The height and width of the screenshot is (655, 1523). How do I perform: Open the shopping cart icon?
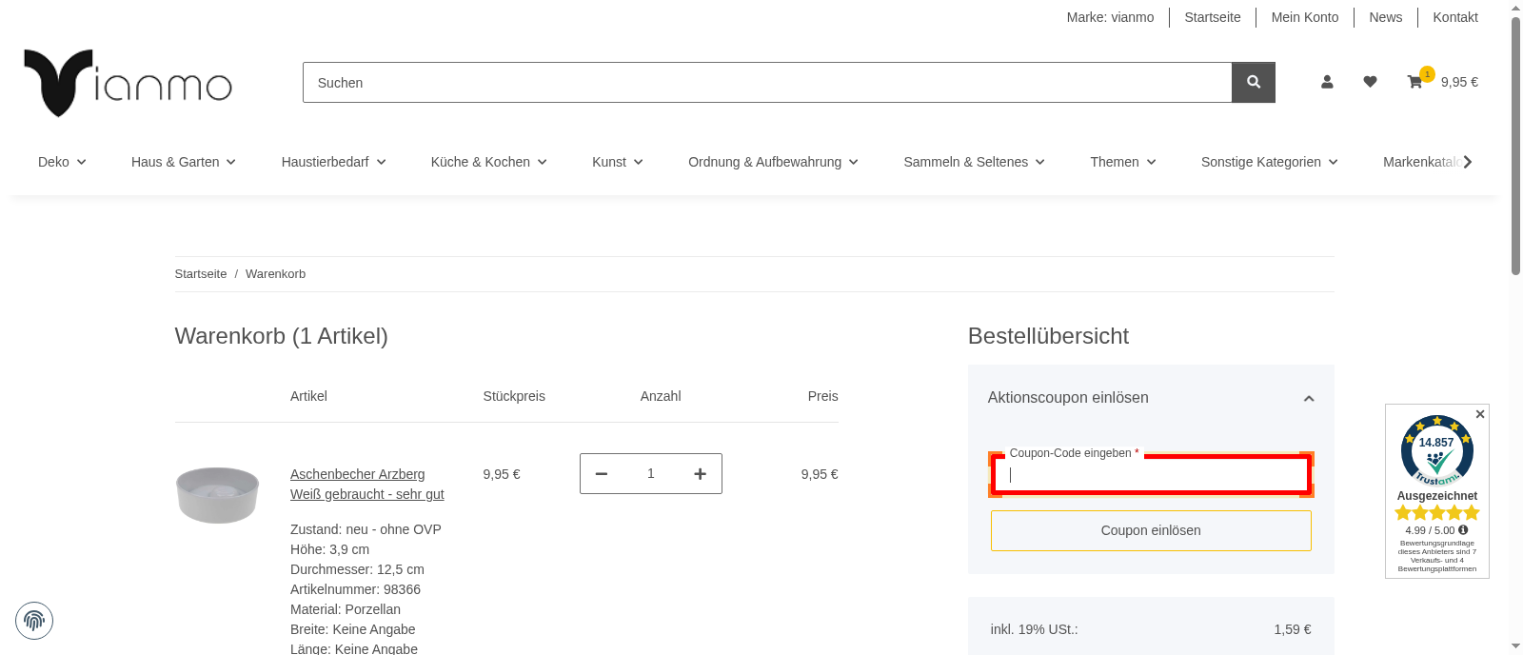1415,83
